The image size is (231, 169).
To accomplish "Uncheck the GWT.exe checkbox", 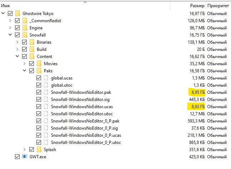I will (x=17, y=156).
